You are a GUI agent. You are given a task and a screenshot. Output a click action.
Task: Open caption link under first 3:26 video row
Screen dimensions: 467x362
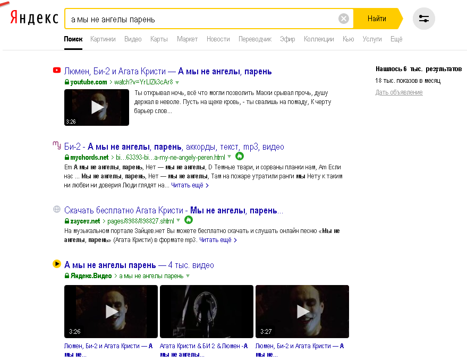[x=108, y=350]
